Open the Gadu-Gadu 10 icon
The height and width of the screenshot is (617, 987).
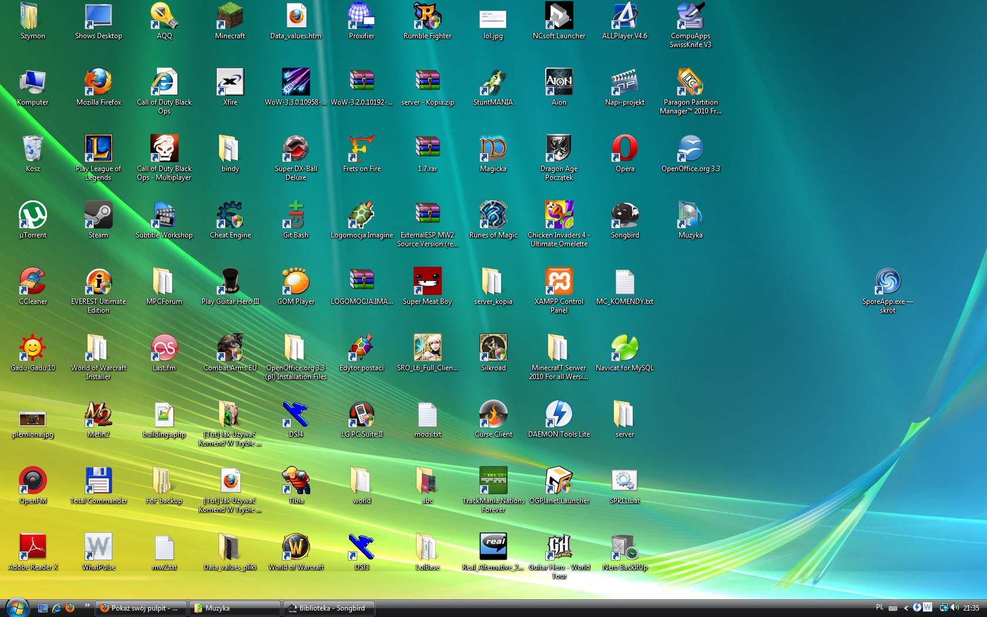tap(33, 353)
